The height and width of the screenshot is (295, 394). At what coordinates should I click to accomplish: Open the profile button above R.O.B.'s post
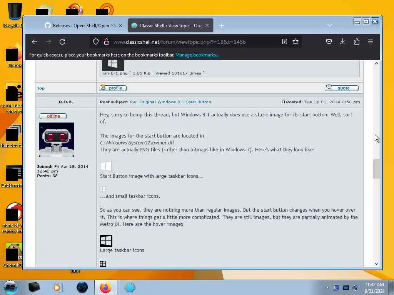113,88
